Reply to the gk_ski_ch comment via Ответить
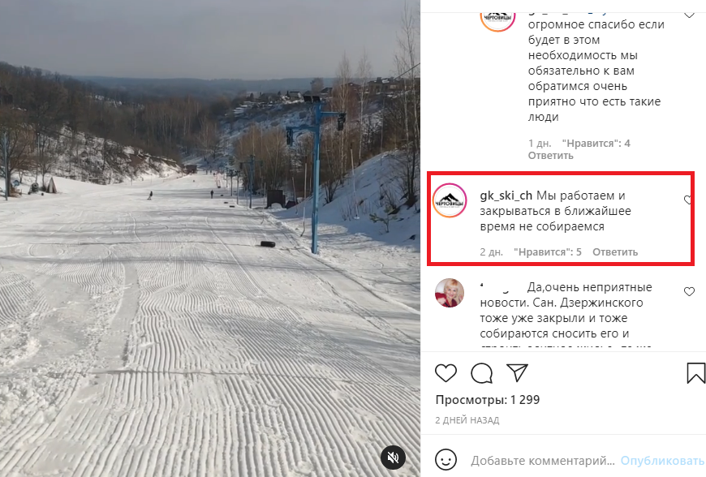Image resolution: width=706 pixels, height=477 pixels. (x=615, y=252)
